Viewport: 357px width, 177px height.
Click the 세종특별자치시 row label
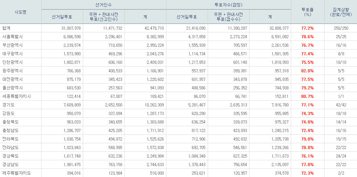click(x=16, y=96)
